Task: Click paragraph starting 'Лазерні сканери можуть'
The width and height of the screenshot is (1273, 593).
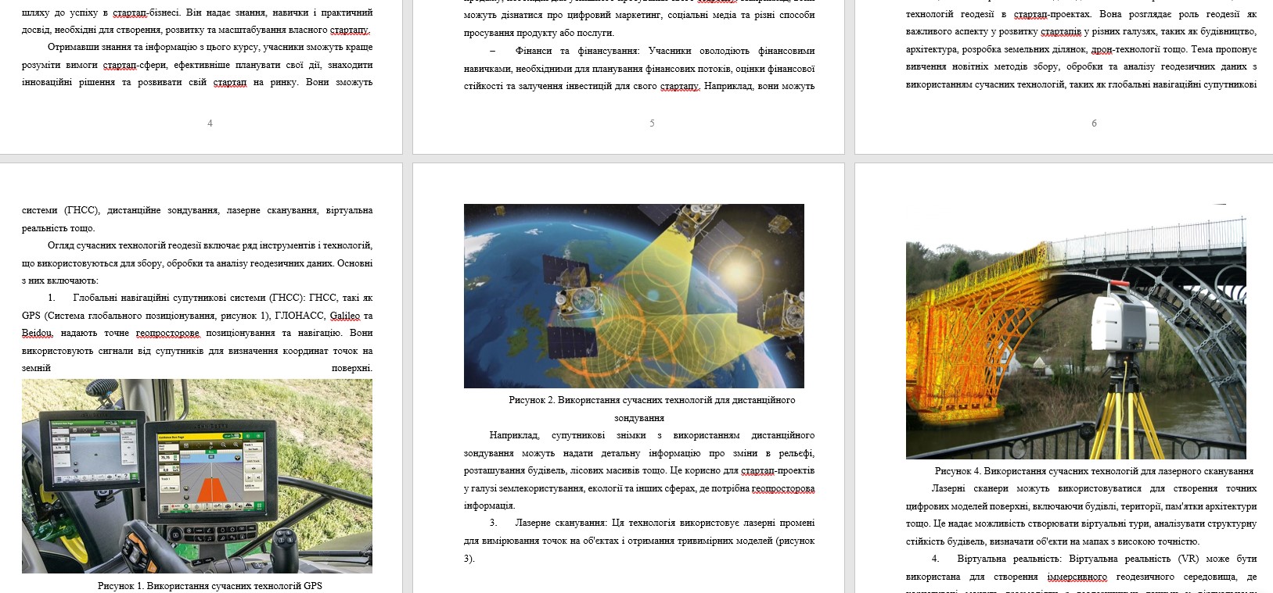Action: pos(1081,515)
